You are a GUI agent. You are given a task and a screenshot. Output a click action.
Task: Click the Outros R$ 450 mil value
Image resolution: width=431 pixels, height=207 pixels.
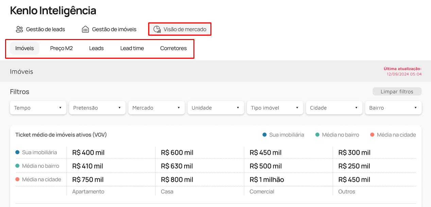click(354, 180)
